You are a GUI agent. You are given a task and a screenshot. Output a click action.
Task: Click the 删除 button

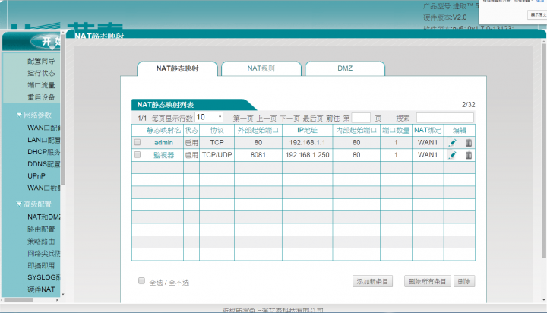point(466,281)
